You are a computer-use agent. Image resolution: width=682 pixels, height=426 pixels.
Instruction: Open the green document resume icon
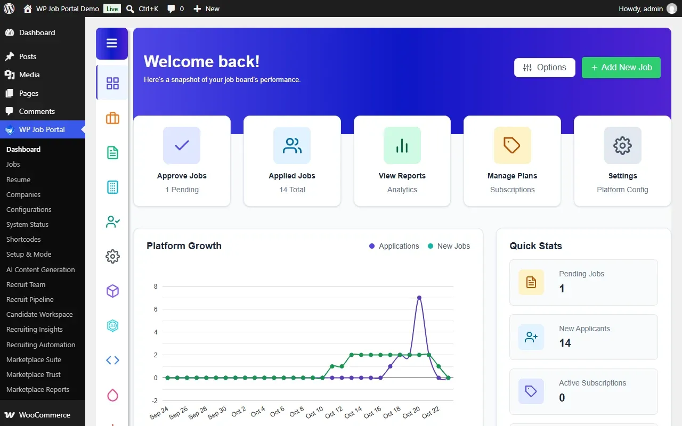(x=112, y=152)
